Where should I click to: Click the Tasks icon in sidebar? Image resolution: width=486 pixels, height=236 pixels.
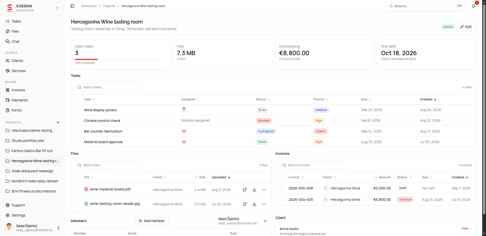8,21
